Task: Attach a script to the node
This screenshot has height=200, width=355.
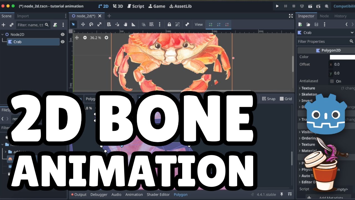Action: [55, 25]
